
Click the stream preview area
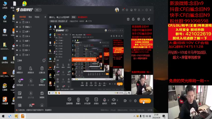coord(101,60)
